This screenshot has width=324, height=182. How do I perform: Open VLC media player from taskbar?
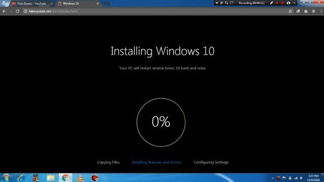(x=80, y=178)
